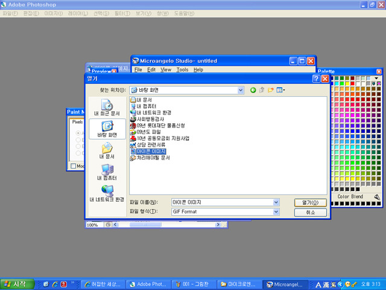386x290 pixels.
Task: Open Microangelo Studio File menu
Action: pyautogui.click(x=138, y=70)
